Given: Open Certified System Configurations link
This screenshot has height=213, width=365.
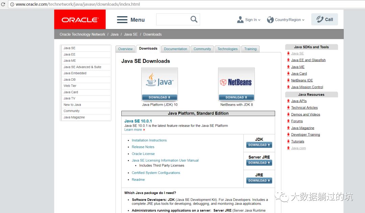Looking at the screenshot, I should [x=156, y=173].
